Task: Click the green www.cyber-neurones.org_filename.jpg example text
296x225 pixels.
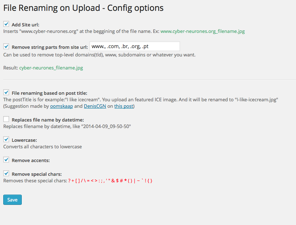Action: (x=203, y=31)
